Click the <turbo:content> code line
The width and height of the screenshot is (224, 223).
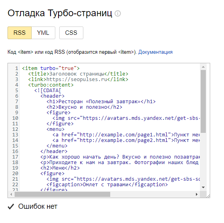click(x=51, y=85)
